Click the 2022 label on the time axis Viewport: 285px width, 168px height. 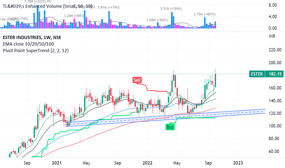point(147,163)
